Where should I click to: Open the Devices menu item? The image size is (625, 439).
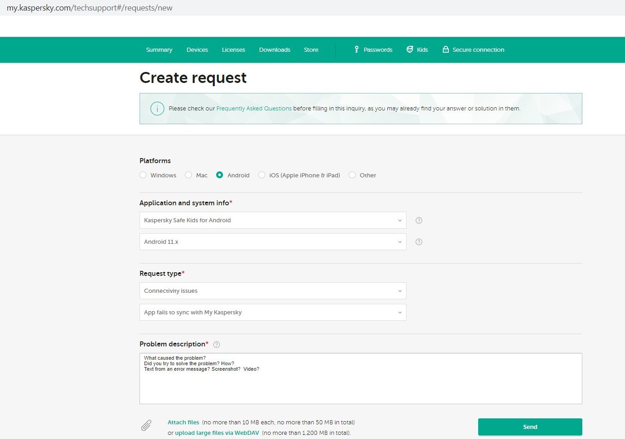click(197, 50)
